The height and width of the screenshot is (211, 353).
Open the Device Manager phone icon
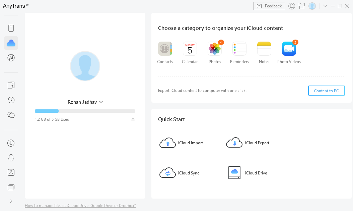pos(11,28)
